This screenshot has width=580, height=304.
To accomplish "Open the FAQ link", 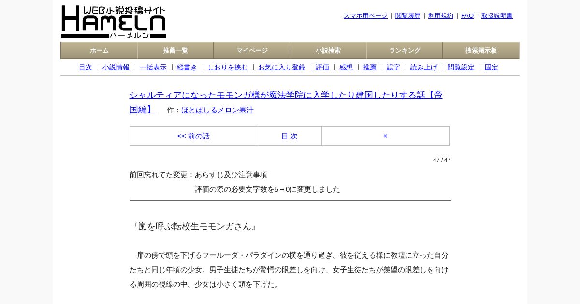I will pyautogui.click(x=467, y=16).
